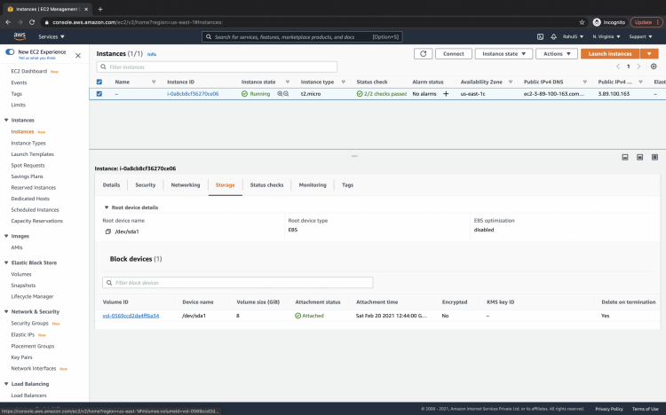Viewport: 666px width, 415px height.
Task: Click the site lock icon in address bar
Action: point(47,22)
